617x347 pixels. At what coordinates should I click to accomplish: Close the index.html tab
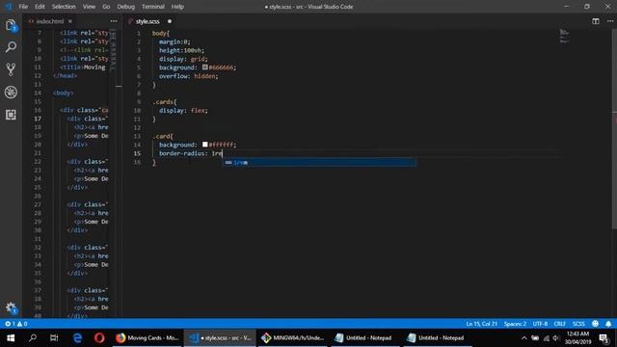[x=70, y=21]
